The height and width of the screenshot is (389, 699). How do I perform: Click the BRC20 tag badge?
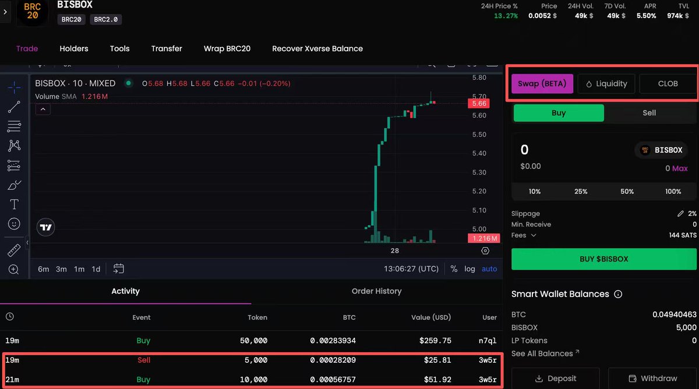click(71, 19)
